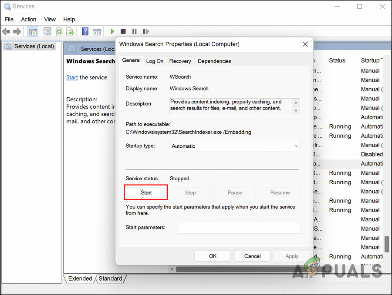This screenshot has height=295, width=392.
Task: Click horizontal scrollbar left arrow in services list
Action: [172, 269]
